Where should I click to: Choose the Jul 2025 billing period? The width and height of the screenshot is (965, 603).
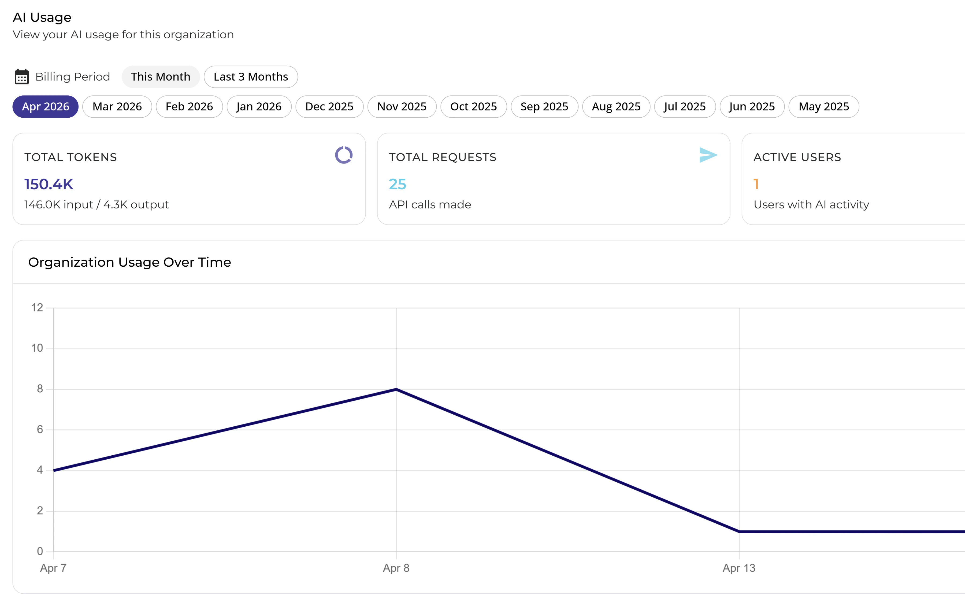(685, 106)
